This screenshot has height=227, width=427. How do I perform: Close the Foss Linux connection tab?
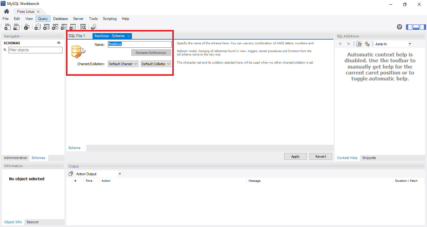pos(38,12)
